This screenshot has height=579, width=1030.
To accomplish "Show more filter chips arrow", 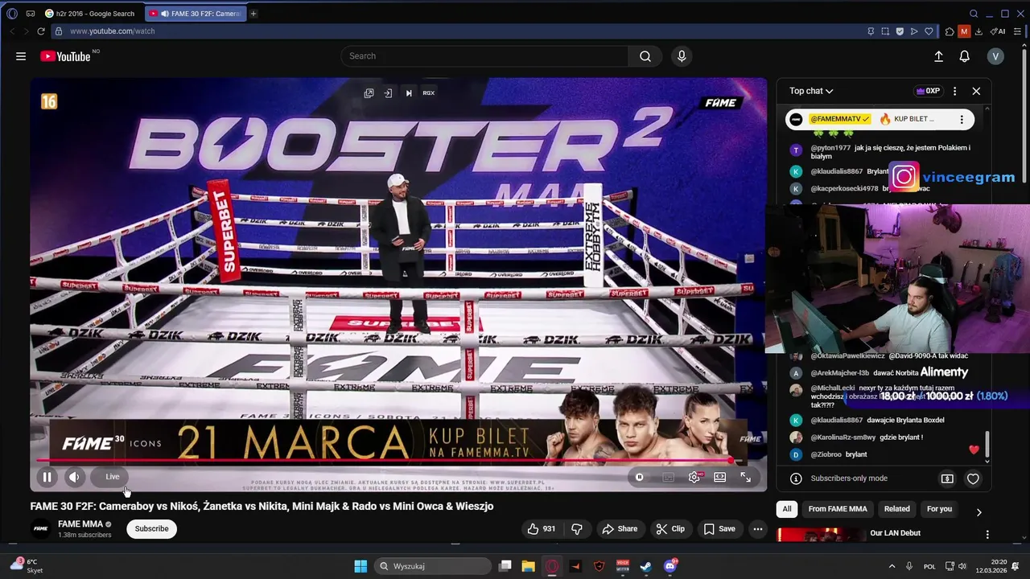I will click(978, 511).
